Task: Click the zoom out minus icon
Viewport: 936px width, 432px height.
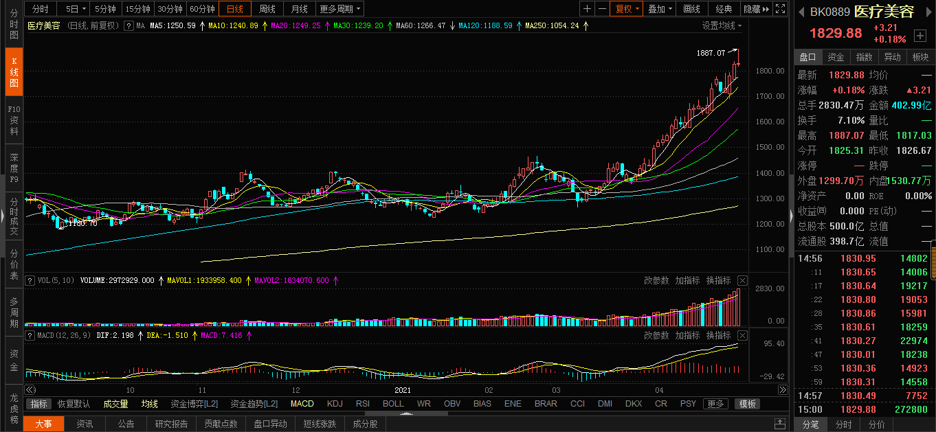Action: pyautogui.click(x=602, y=9)
